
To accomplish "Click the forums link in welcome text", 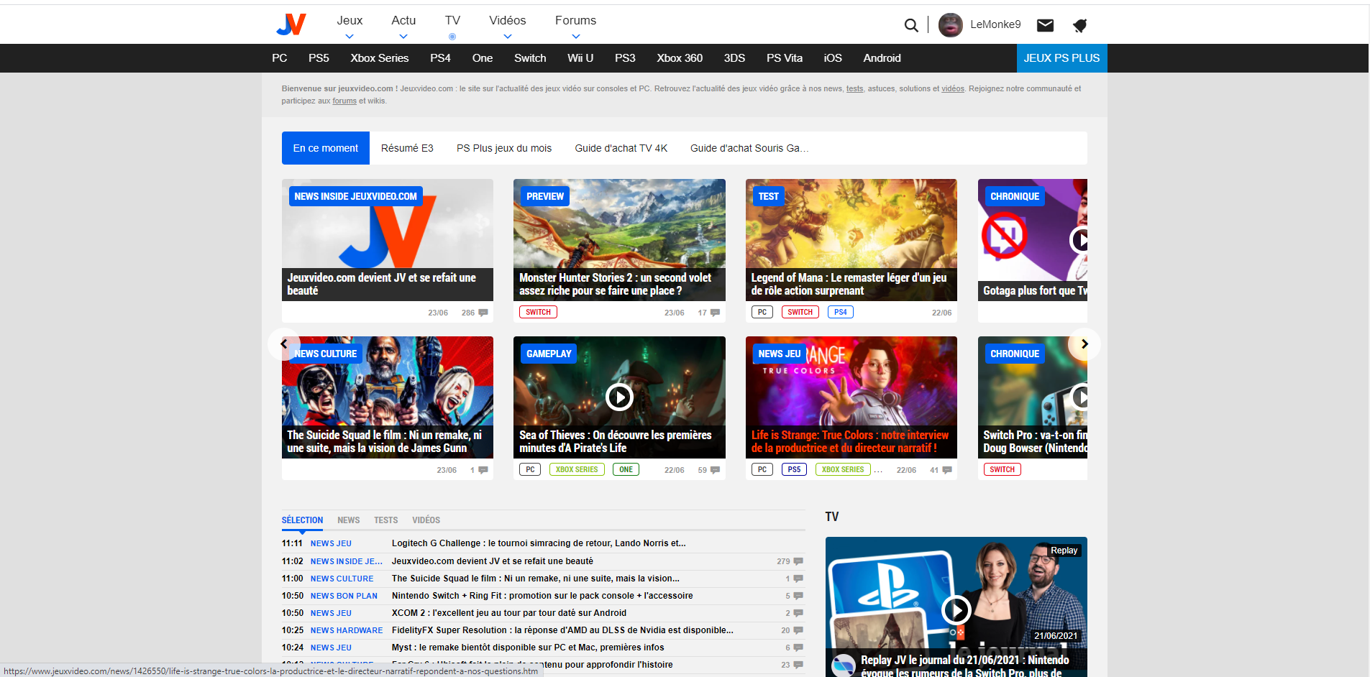I will 344,101.
